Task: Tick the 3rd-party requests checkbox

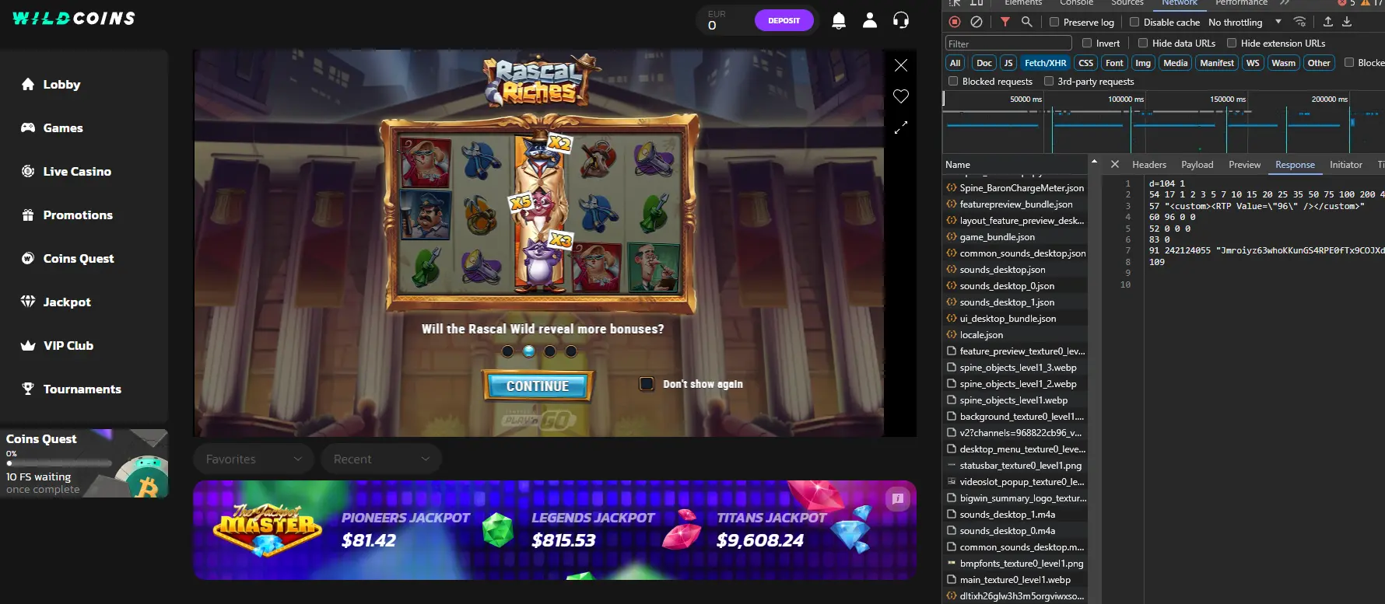Action: [x=1048, y=81]
